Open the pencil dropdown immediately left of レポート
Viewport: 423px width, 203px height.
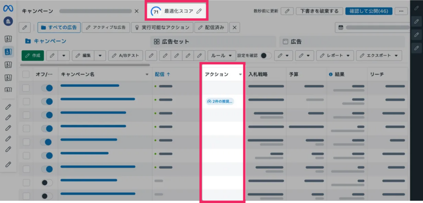coord(304,55)
